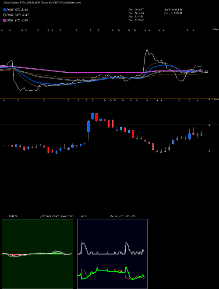Click the '<Lows' marker label
This screenshot has width=219, height=289.
[x=215, y=99]
